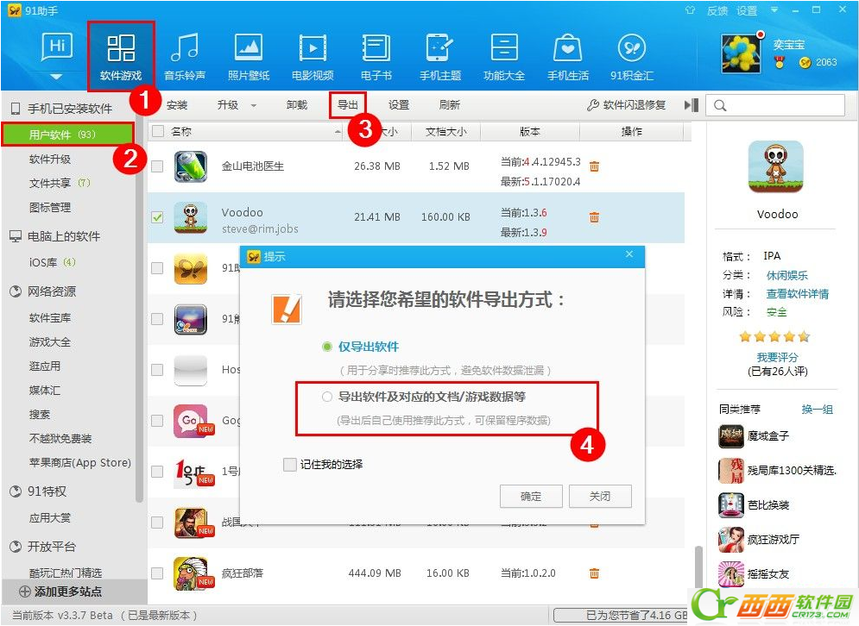Click the 关闭 button in the dialog

600,497
